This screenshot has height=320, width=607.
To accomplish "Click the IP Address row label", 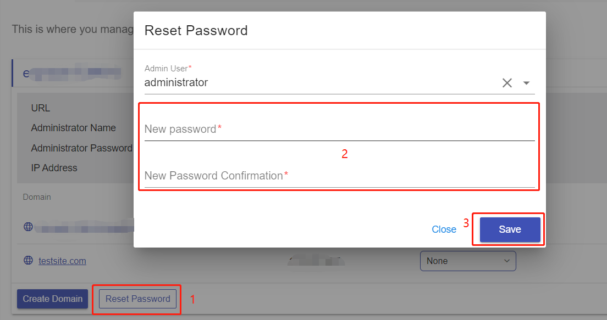I will [54, 168].
